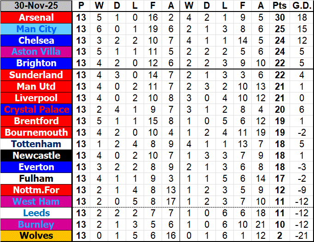This screenshot has width=314, height=242.
Task: Select the Liverpool team name
Action: tap(36, 98)
